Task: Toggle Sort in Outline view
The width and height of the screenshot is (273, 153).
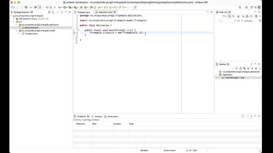Action: click(x=241, y=68)
